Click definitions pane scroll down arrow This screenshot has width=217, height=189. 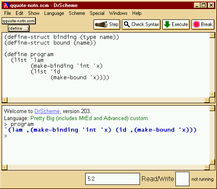[x=212, y=94]
